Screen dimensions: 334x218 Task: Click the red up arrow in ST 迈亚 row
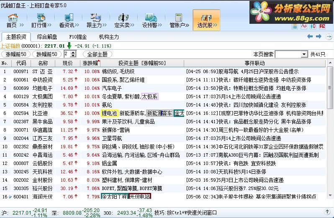coord(76,71)
